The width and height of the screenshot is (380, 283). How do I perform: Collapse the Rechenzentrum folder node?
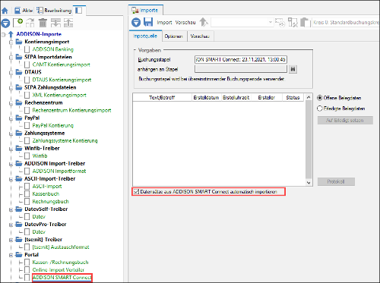pyautogui.click(x=11, y=103)
